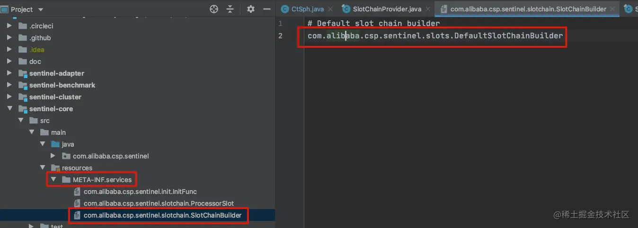Screen dimensions: 638x228
Task: Click line number 1 in editor gutter
Action: coord(281,23)
